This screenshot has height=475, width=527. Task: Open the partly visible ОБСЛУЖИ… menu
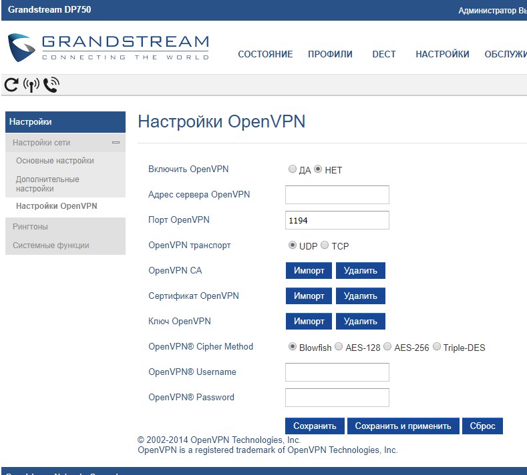(x=506, y=54)
